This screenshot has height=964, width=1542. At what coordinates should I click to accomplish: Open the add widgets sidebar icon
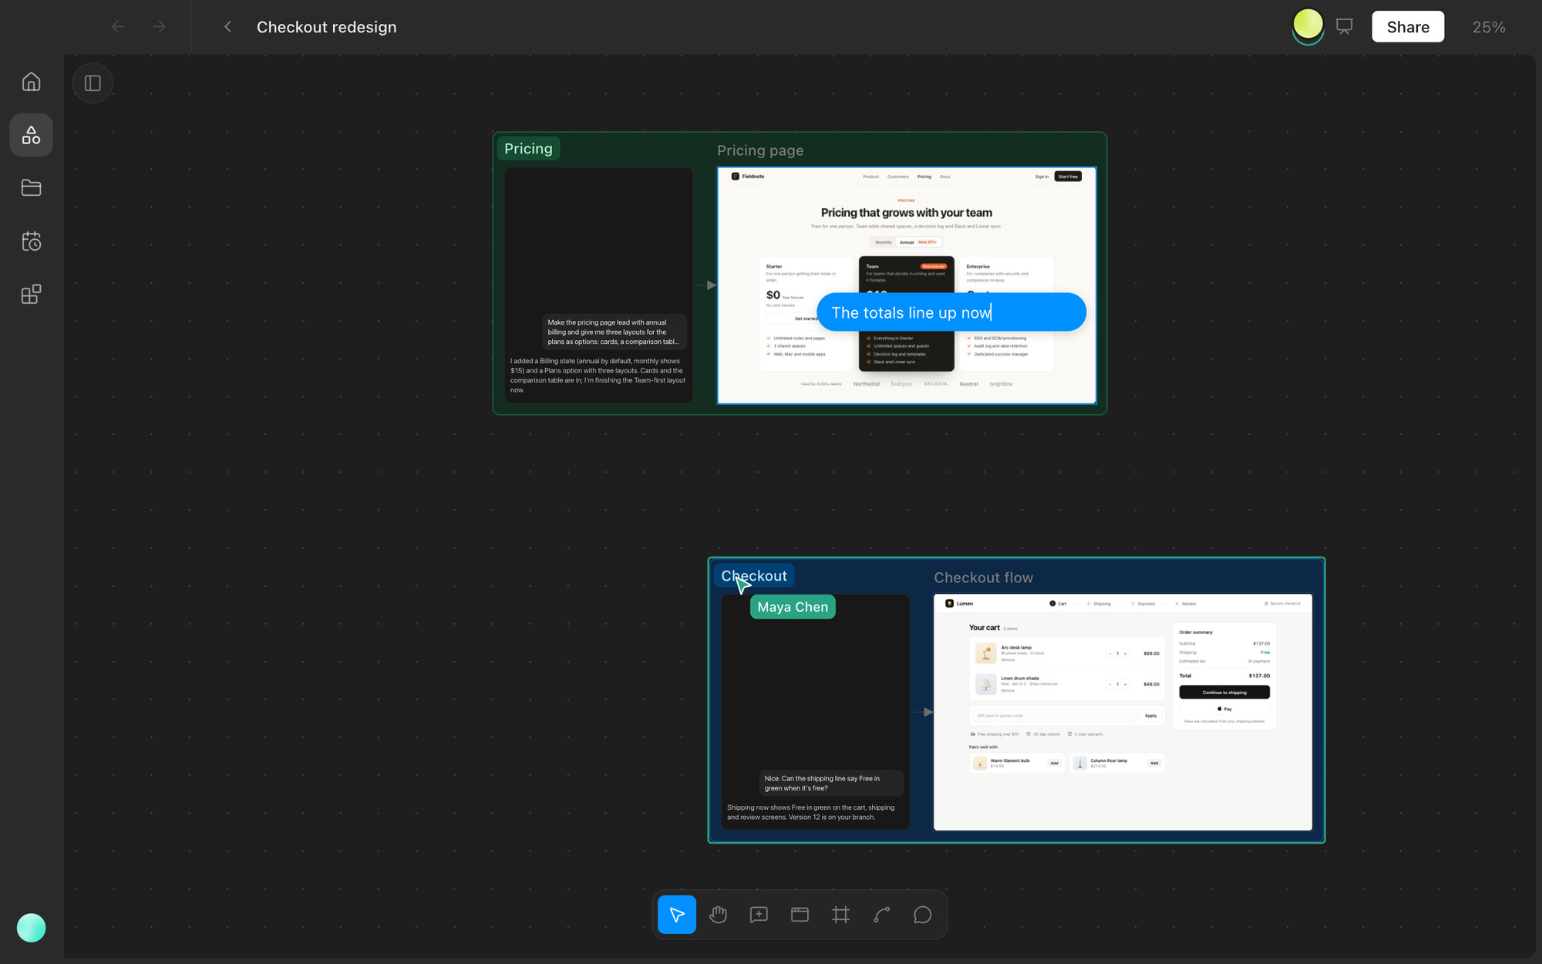(x=31, y=294)
